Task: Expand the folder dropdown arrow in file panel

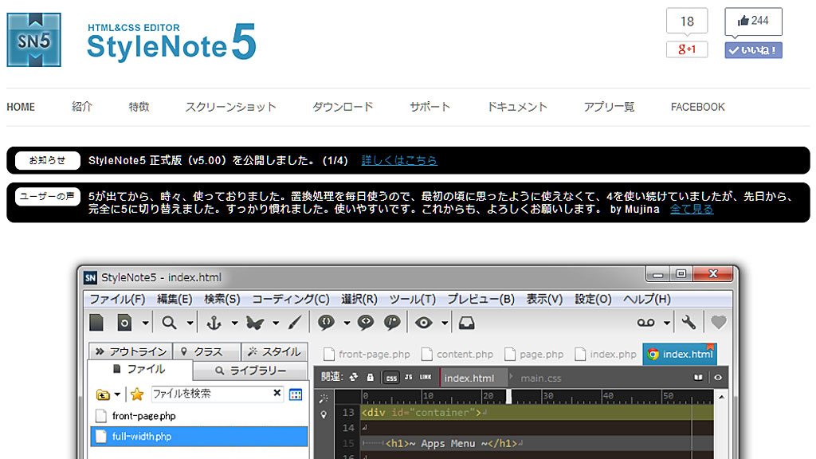Action: [118, 394]
